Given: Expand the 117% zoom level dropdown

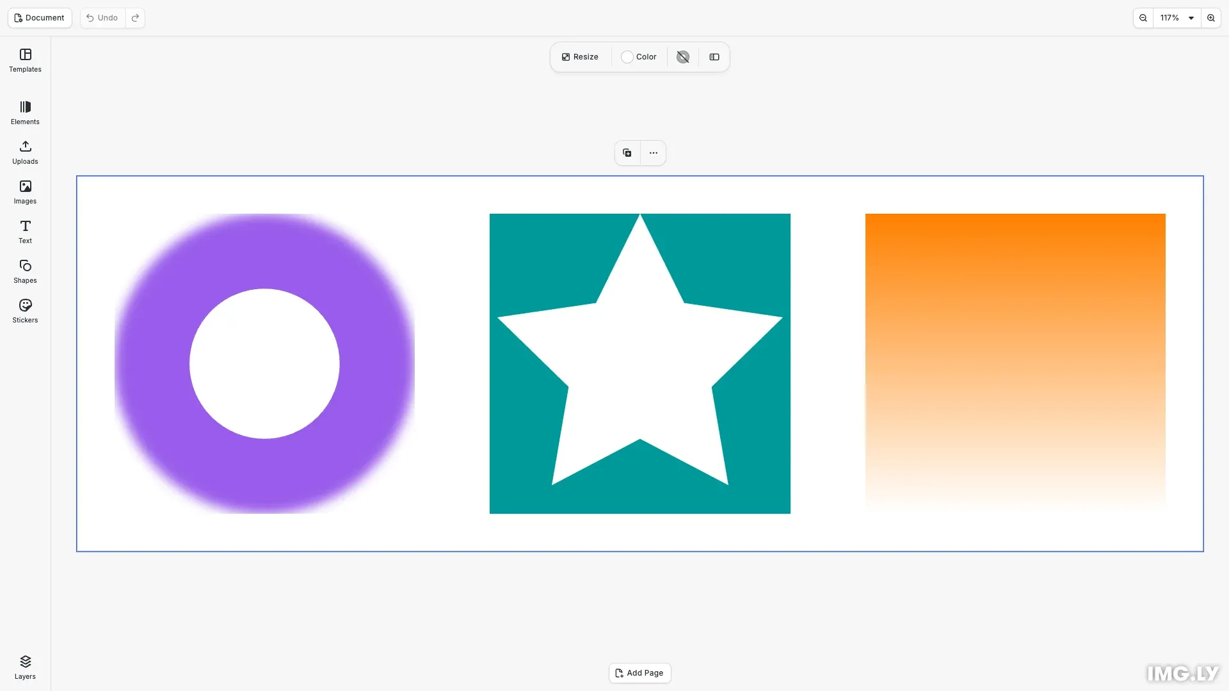Looking at the screenshot, I should [1177, 18].
